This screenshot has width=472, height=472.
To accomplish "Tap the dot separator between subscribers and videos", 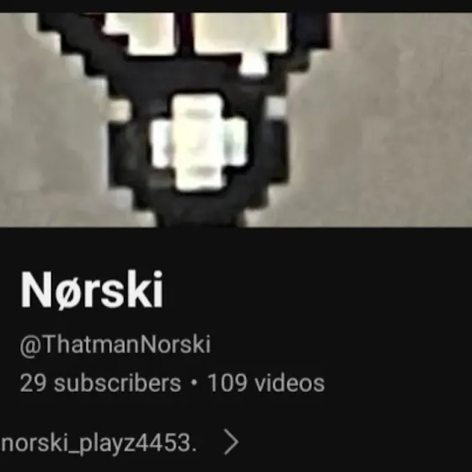I will tap(194, 383).
